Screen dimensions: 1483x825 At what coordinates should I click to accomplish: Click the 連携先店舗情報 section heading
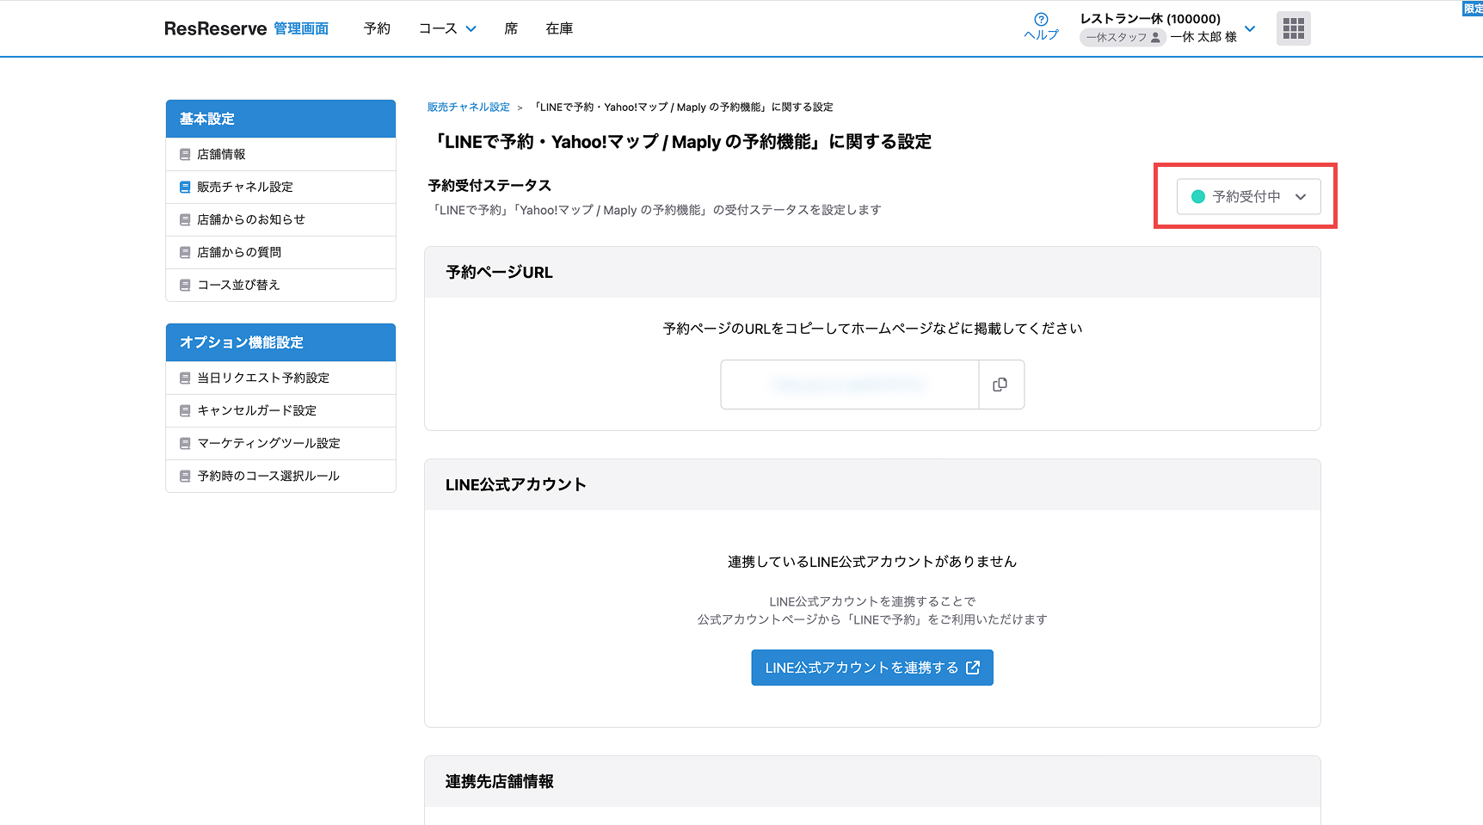pos(500,782)
